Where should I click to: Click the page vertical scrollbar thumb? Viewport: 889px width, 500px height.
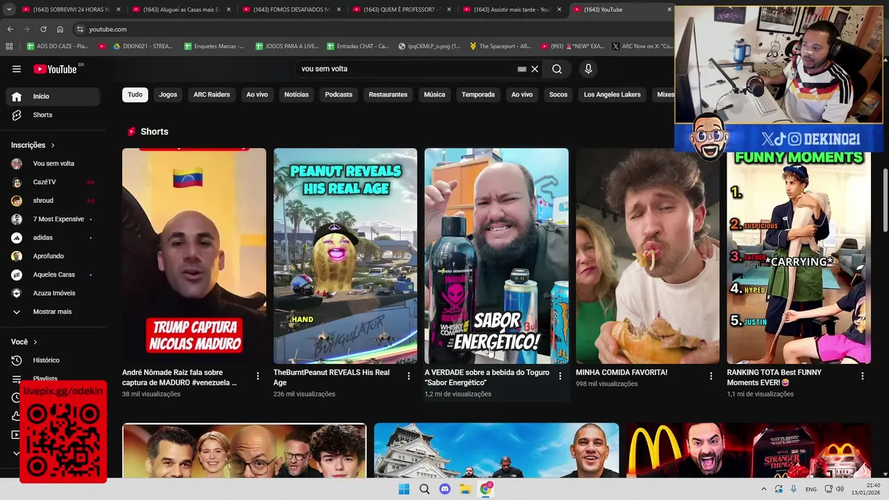coord(885,200)
